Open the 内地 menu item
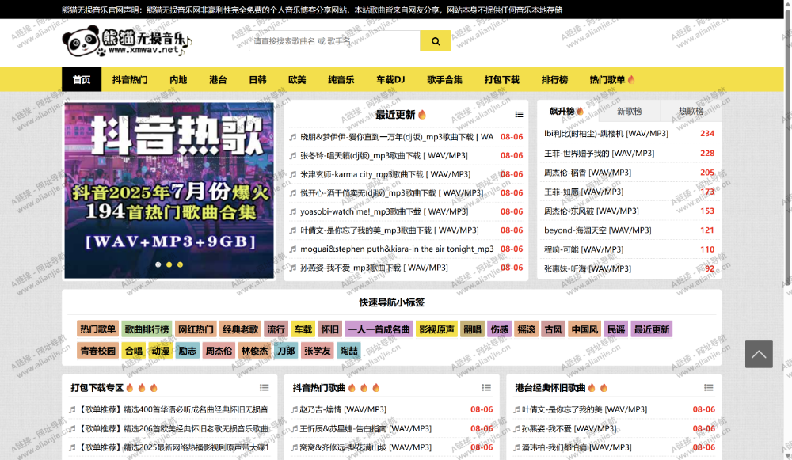 point(178,79)
